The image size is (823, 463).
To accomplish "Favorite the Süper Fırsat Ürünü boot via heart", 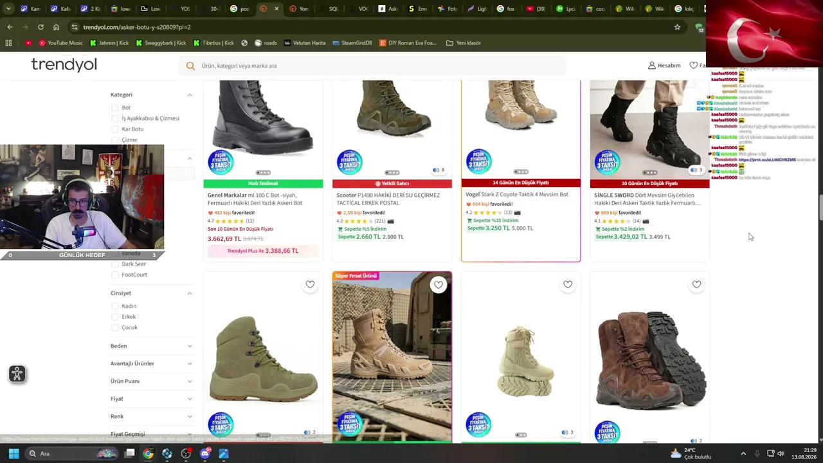I will click(439, 284).
